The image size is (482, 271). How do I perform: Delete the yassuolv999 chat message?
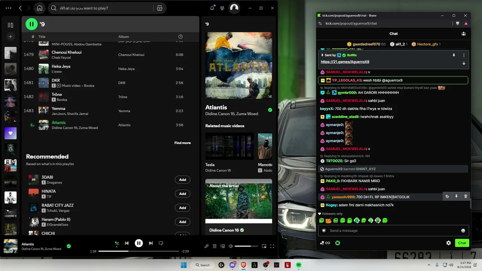[x=465, y=196]
